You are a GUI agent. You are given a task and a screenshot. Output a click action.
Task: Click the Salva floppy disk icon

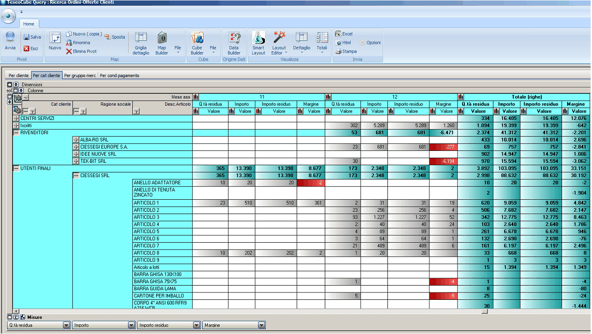[27, 37]
